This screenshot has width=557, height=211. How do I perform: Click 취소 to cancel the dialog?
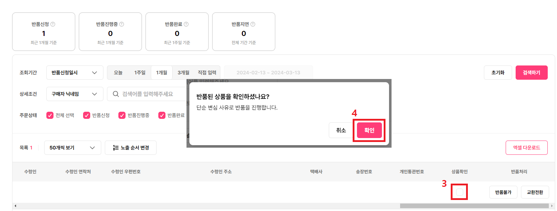pyautogui.click(x=341, y=130)
